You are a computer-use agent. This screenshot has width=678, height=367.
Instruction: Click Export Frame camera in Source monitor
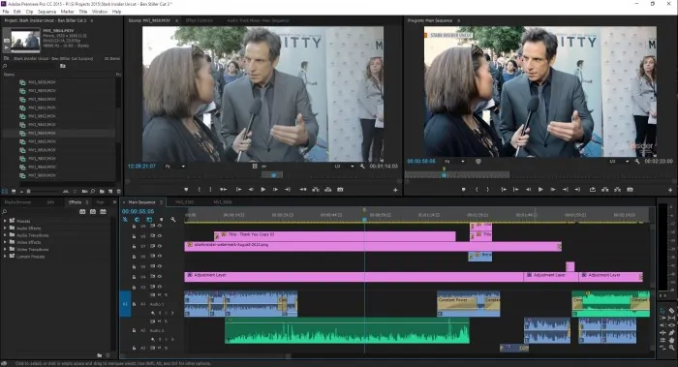(x=340, y=190)
